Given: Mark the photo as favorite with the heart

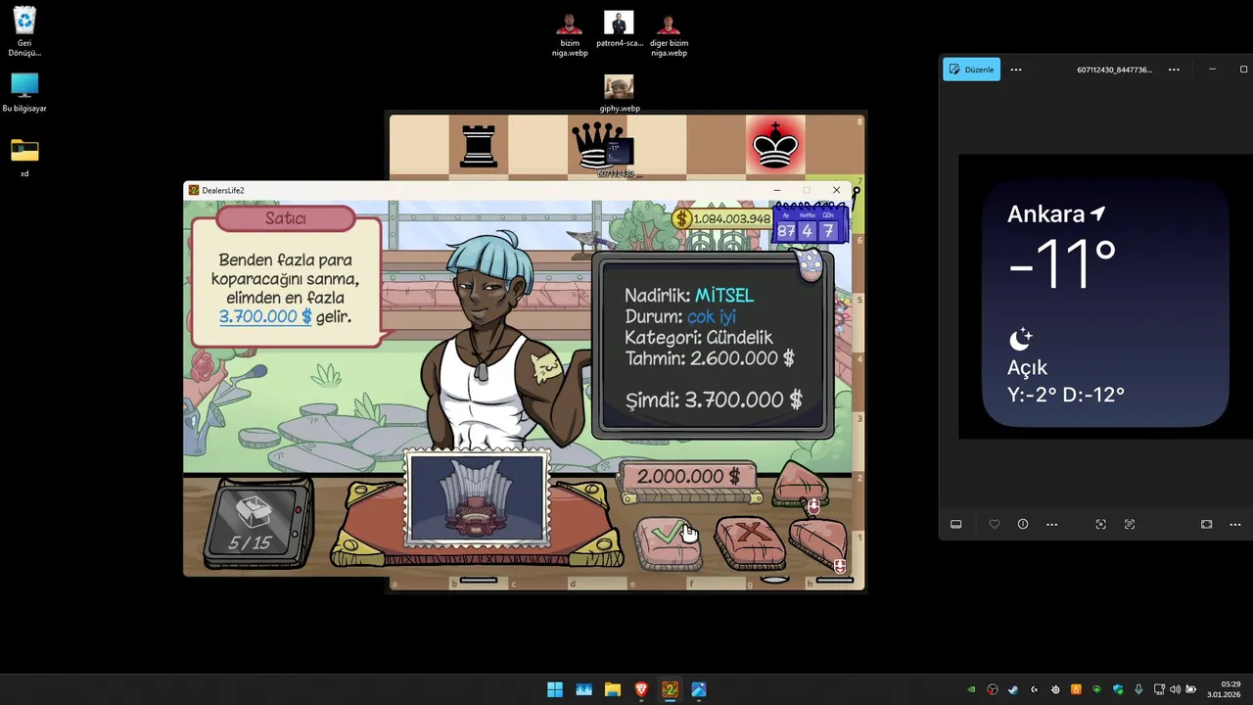Looking at the screenshot, I should [995, 524].
